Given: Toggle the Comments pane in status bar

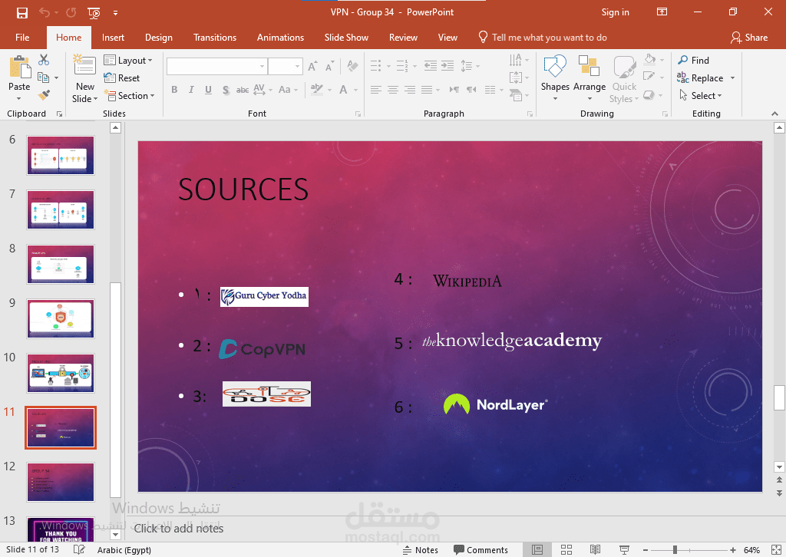Looking at the screenshot, I should pyautogui.click(x=481, y=550).
